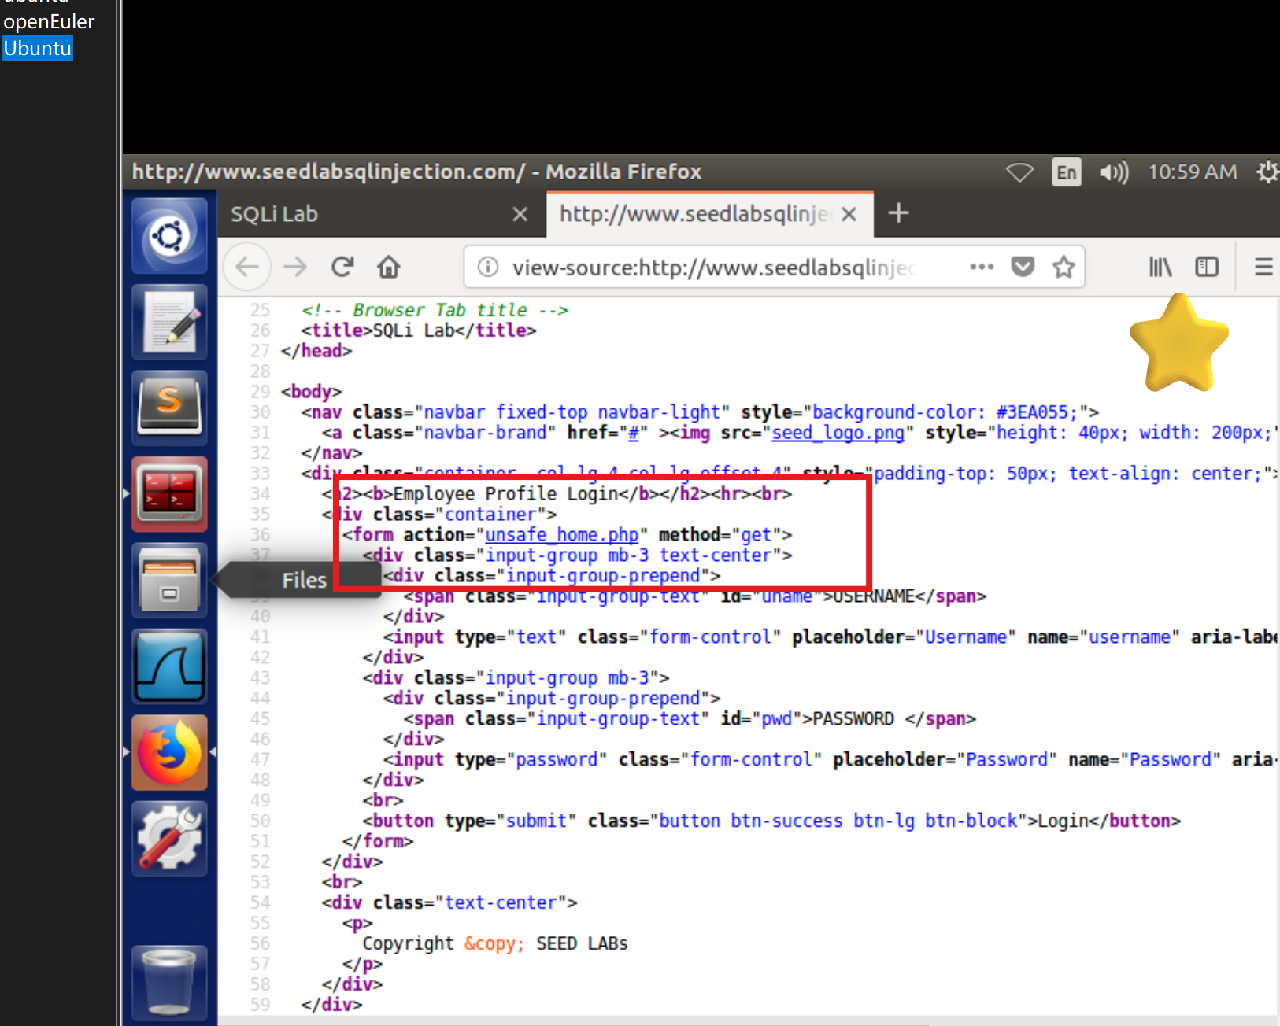This screenshot has width=1280, height=1026.
Task: Click the # href link on line 31
Action: (x=633, y=433)
